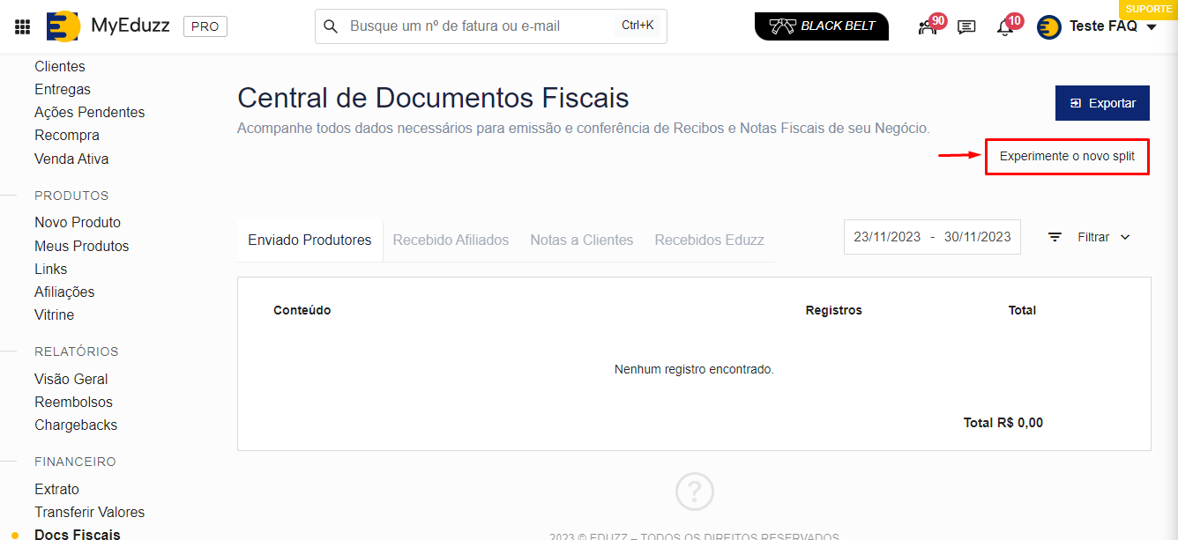Expand the Teste FAQ account dropdown arrow
Image resolution: width=1178 pixels, height=540 pixels.
(x=1152, y=27)
